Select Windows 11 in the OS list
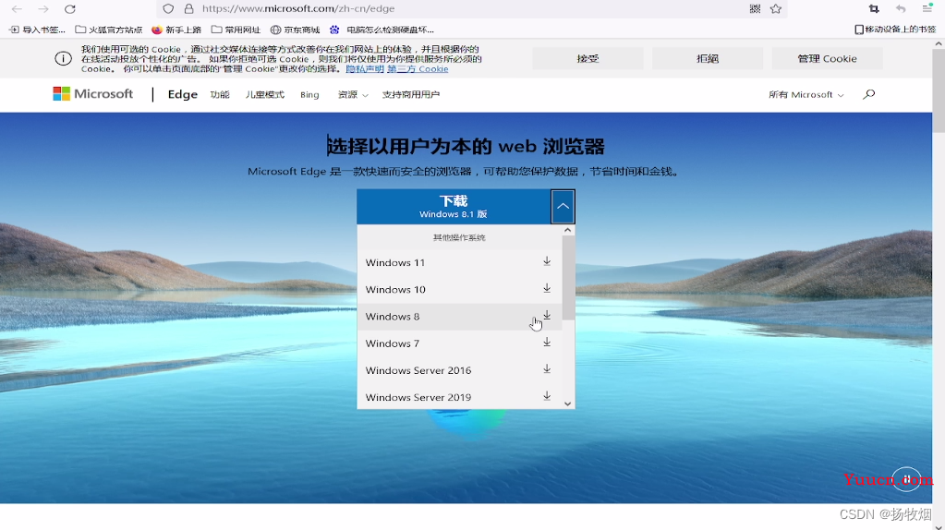 [x=459, y=262]
